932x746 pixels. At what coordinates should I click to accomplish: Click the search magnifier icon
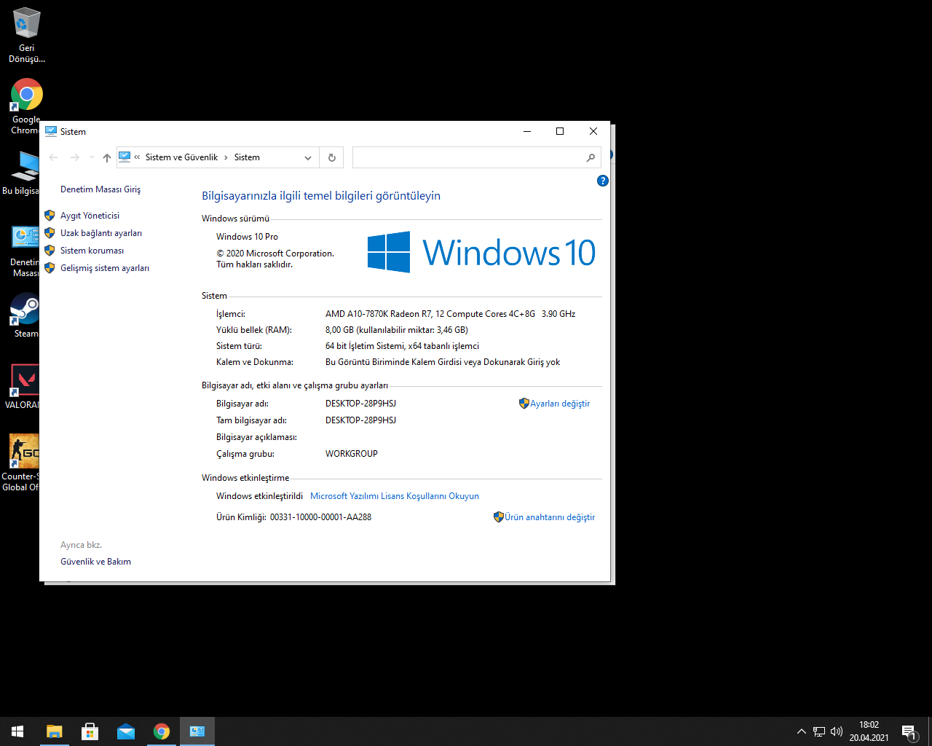pyautogui.click(x=591, y=157)
